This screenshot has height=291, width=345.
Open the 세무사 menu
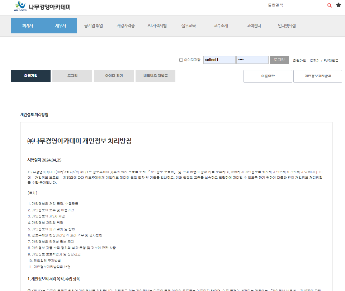pyautogui.click(x=61, y=25)
